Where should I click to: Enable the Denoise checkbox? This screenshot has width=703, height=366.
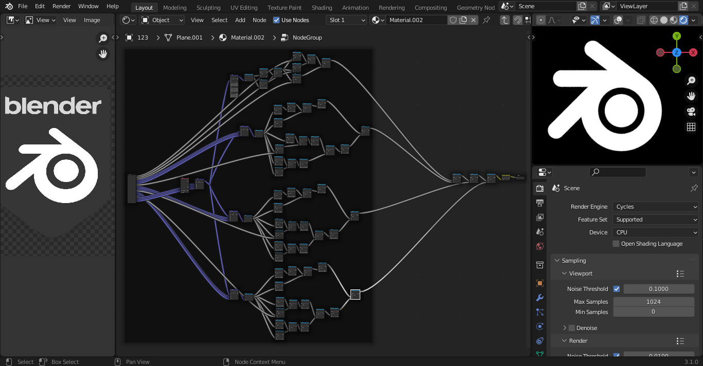[x=572, y=328]
